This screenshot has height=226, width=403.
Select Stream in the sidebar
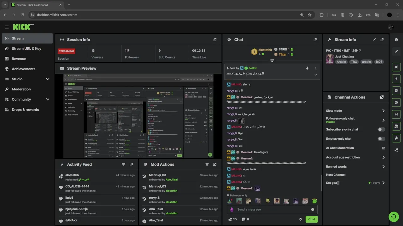pos(27,38)
